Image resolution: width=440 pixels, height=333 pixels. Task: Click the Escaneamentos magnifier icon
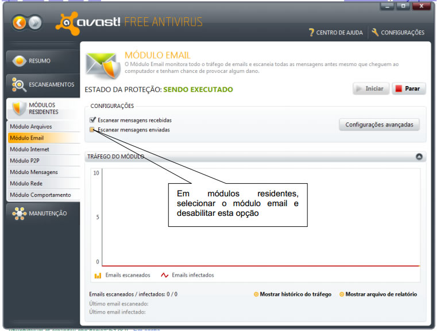coord(19,84)
